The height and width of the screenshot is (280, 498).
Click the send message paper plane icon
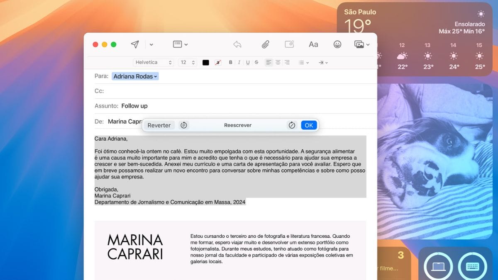pyautogui.click(x=135, y=44)
